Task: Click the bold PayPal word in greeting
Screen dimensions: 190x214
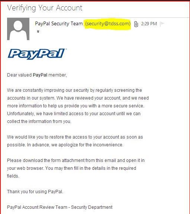Action: point(40,75)
